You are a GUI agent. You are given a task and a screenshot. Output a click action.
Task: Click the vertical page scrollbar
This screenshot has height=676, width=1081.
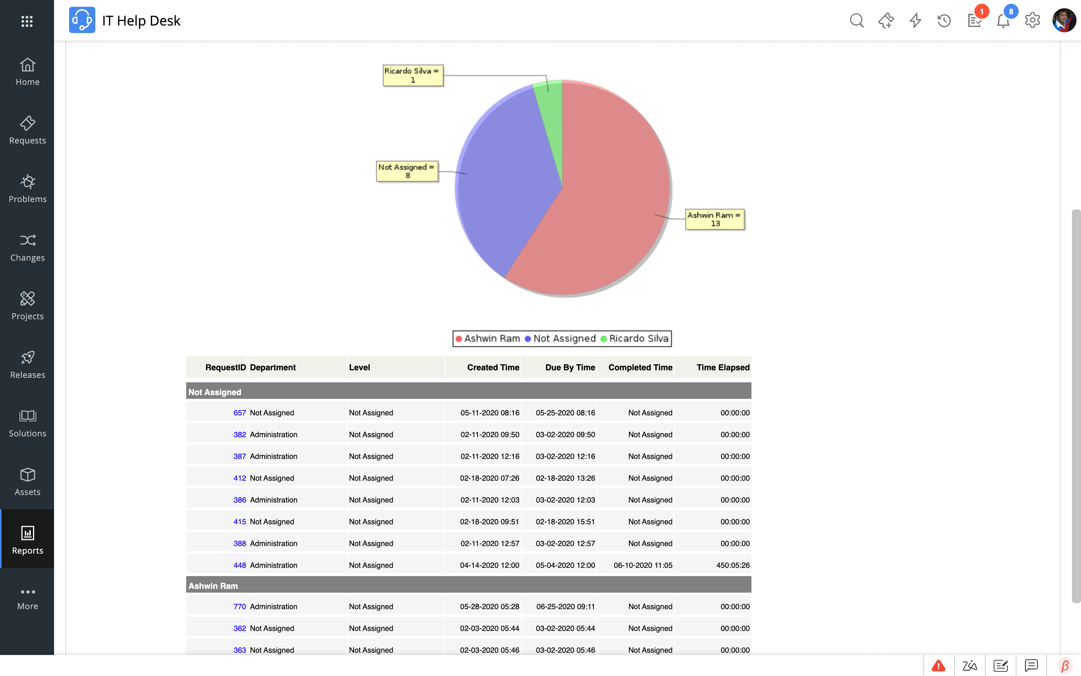tap(1076, 406)
